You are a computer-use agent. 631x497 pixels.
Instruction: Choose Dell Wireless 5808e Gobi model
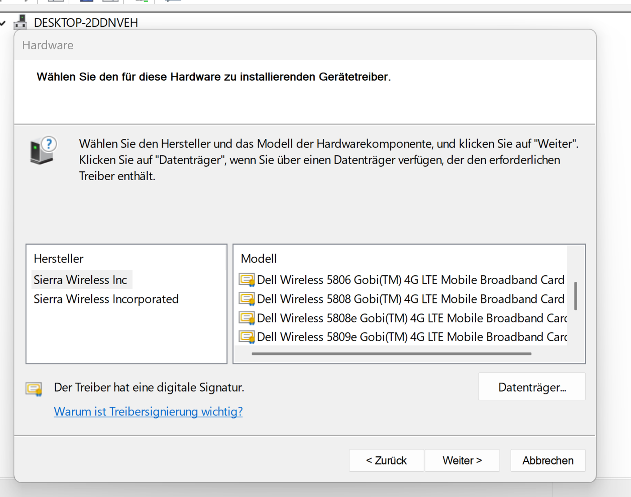[x=403, y=318]
